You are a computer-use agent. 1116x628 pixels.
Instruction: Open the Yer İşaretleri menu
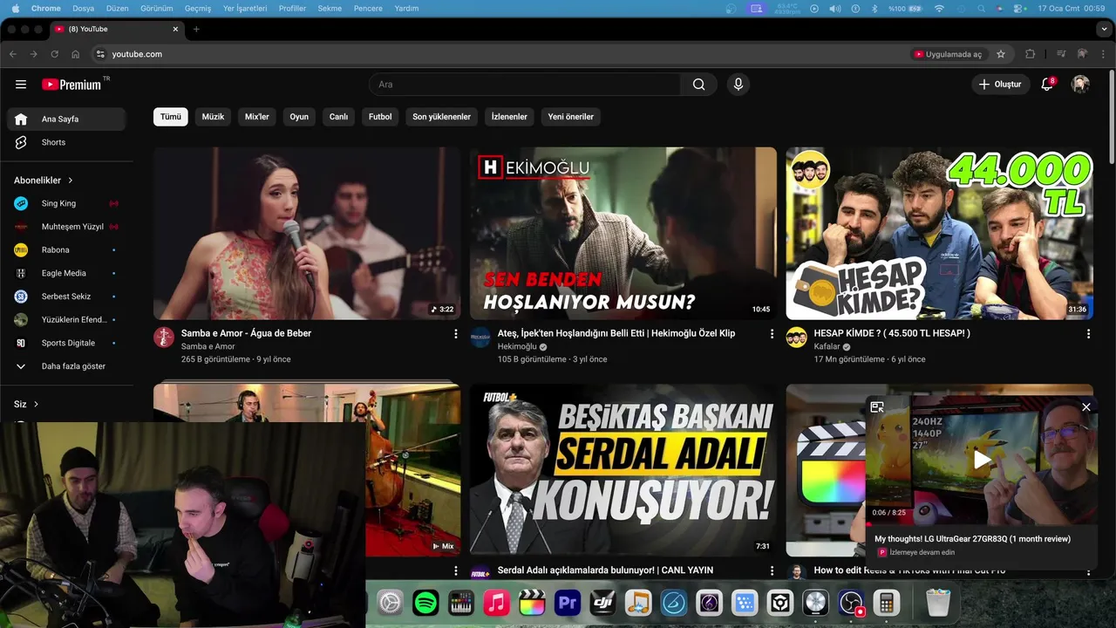[245, 9]
